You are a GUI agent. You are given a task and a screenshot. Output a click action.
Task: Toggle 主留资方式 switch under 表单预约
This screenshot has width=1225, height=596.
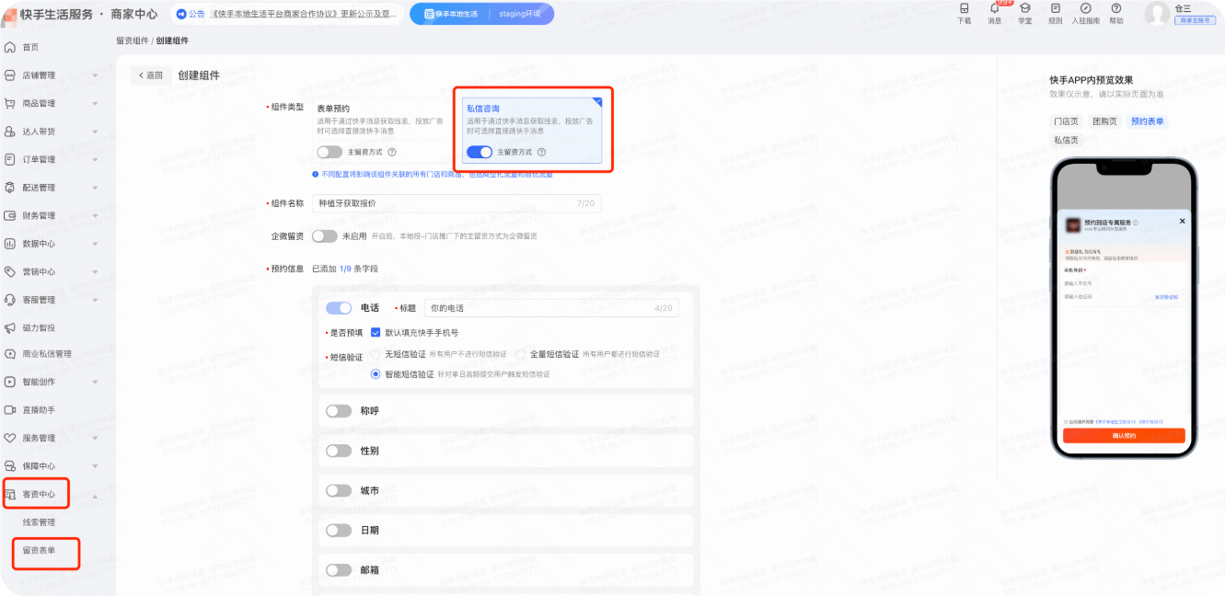tap(329, 153)
